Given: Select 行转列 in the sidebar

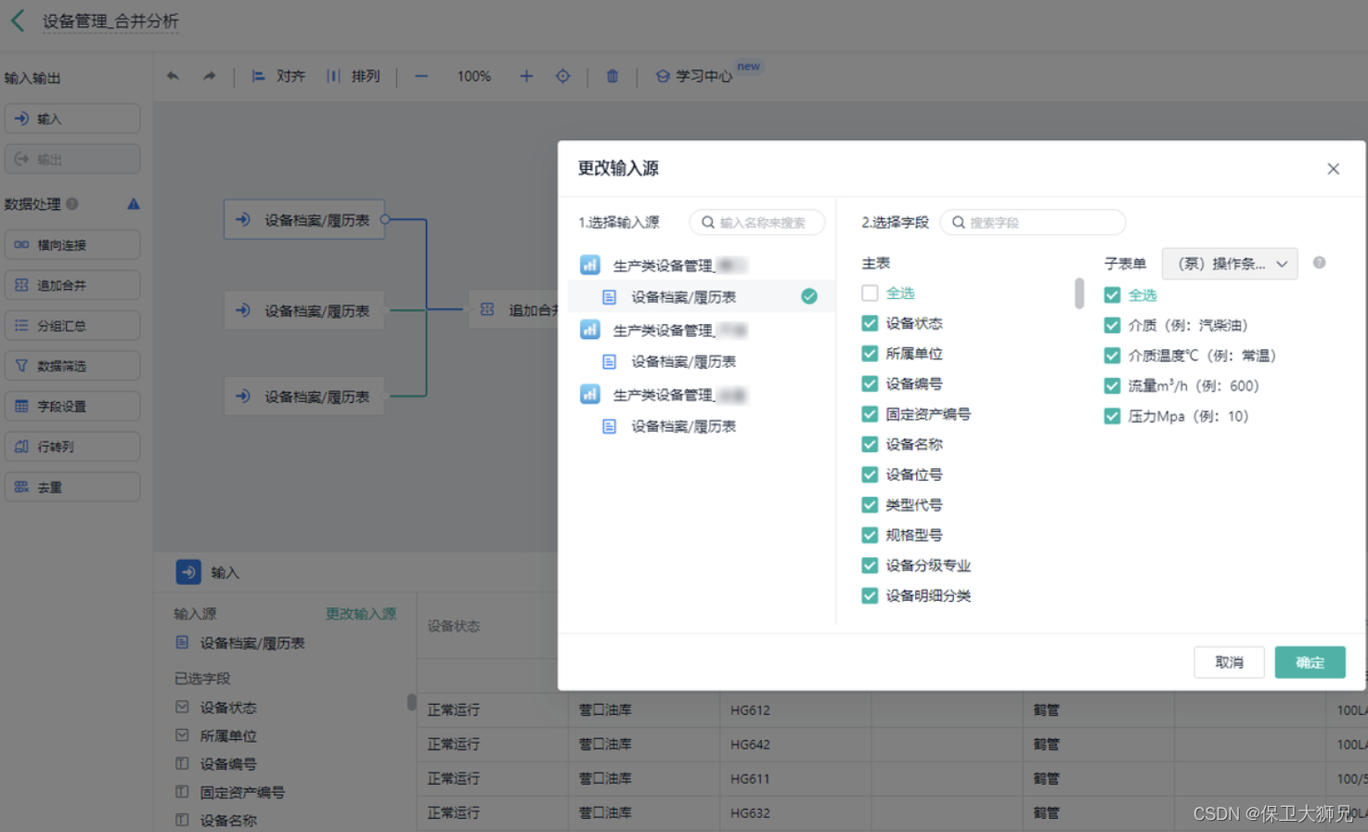Looking at the screenshot, I should click(x=72, y=447).
